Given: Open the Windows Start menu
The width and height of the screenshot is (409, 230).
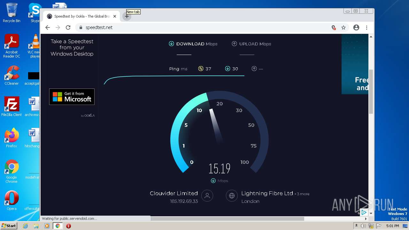Looking at the screenshot, I should click(9, 226).
